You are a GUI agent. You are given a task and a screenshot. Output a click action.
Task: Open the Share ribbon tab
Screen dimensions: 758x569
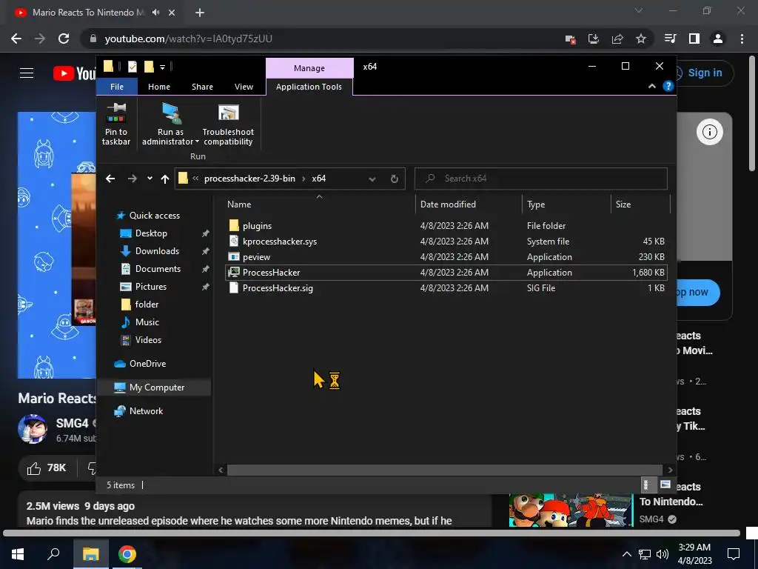[x=202, y=87]
